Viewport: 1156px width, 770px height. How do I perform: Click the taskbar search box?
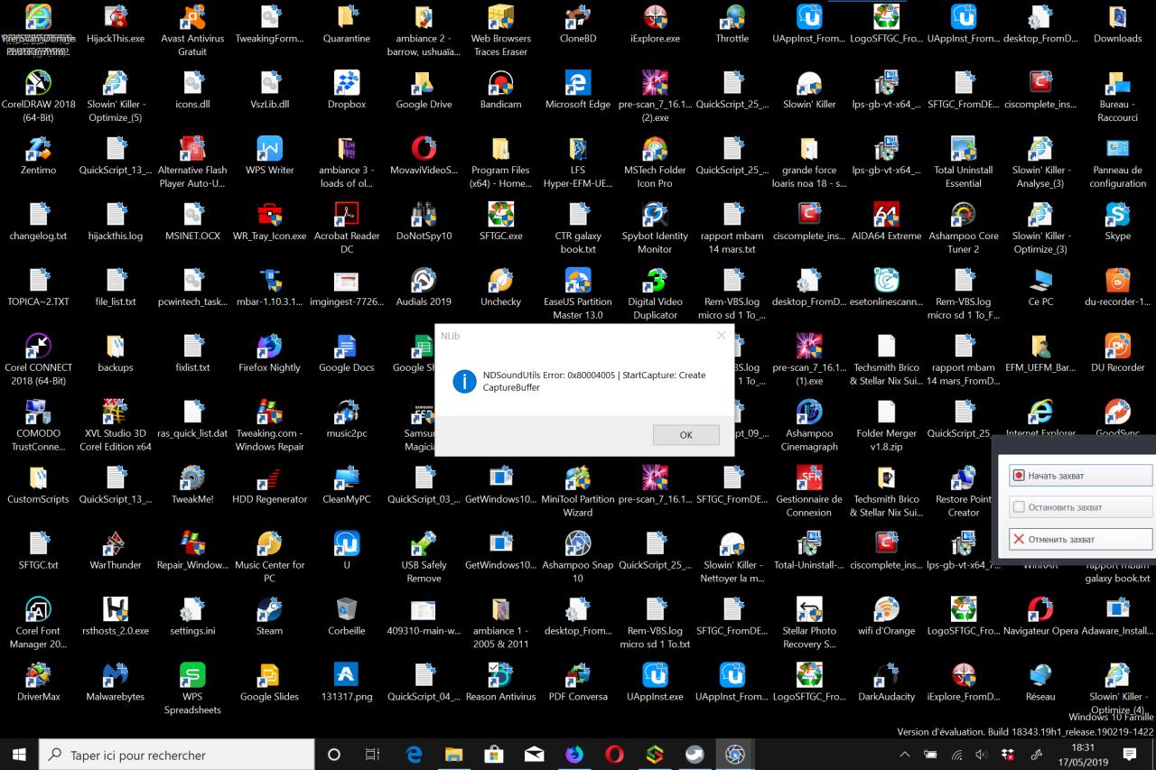(x=178, y=755)
